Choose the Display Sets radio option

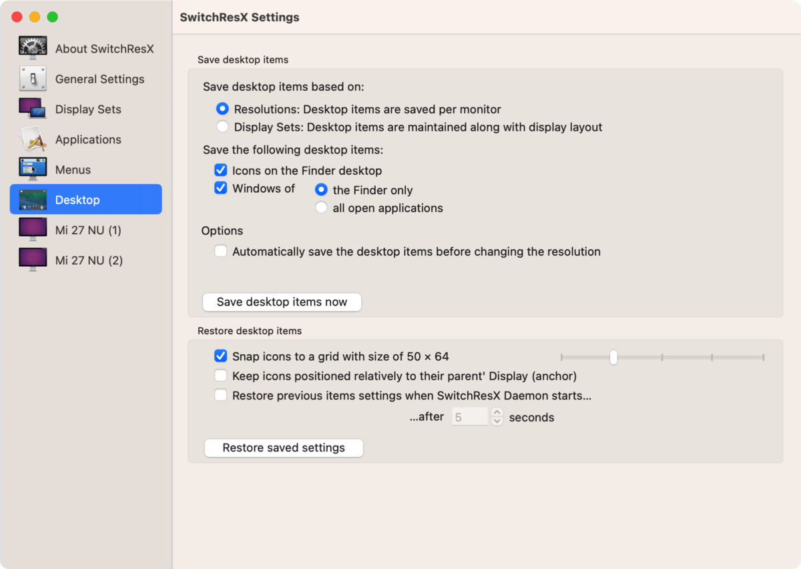coord(222,127)
